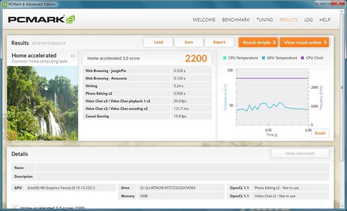Click the 2200 score value
Image resolution: width=347 pixels, height=211 pixels.
[x=196, y=59]
